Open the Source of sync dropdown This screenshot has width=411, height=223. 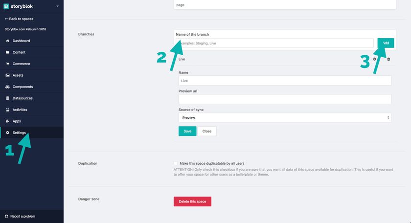(285, 118)
